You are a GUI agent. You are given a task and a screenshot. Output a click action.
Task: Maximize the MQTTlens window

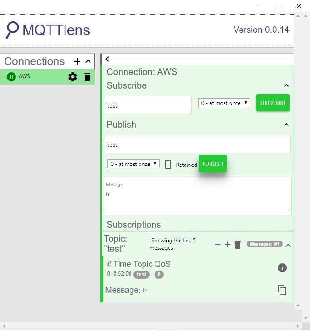coord(278,6)
